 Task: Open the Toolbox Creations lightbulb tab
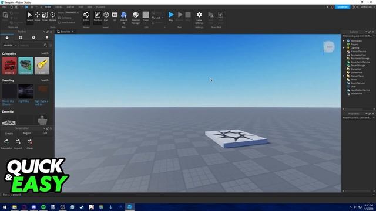47,38
